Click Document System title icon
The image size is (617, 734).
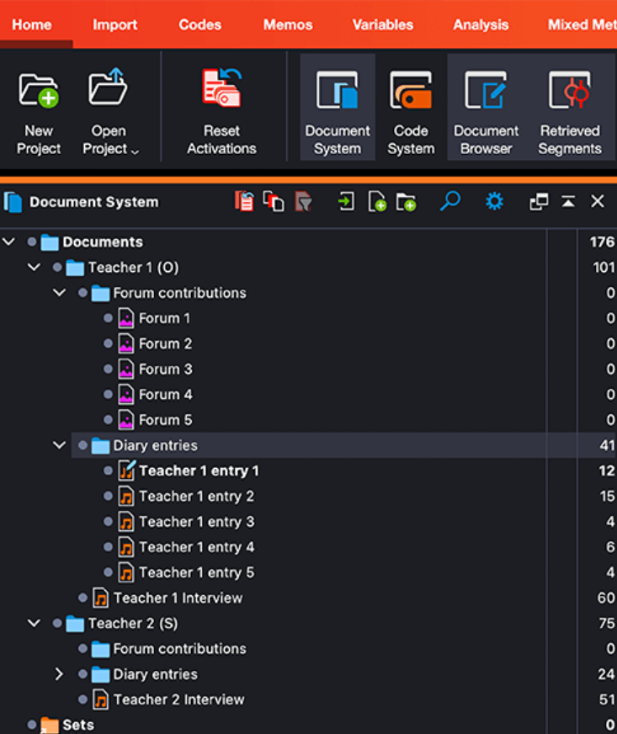(x=13, y=202)
